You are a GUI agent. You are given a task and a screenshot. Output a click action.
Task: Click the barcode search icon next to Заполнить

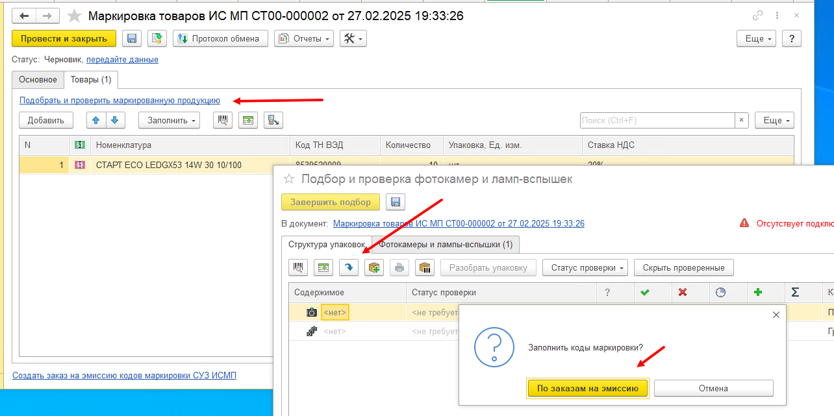point(223,120)
